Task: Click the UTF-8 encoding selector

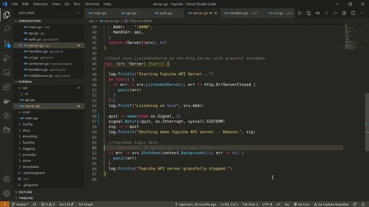Action: (x=267, y=204)
